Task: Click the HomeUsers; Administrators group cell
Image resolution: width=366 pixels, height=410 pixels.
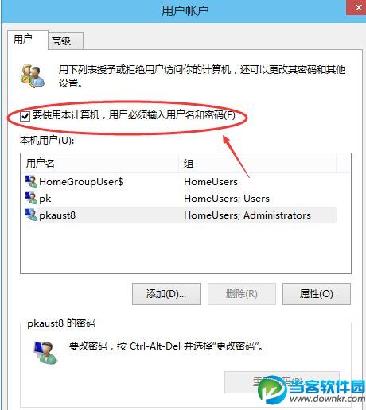Action: click(247, 215)
